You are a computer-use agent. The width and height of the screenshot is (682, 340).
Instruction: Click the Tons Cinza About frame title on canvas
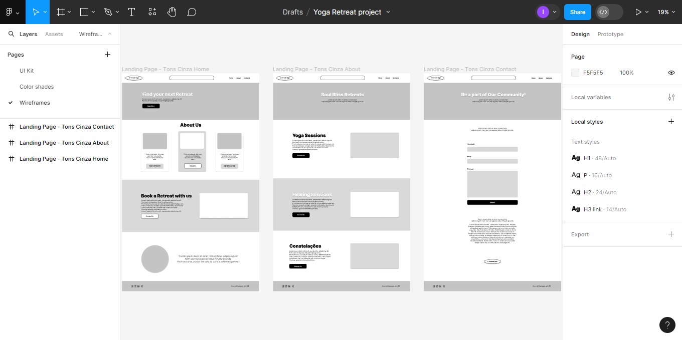(x=316, y=69)
